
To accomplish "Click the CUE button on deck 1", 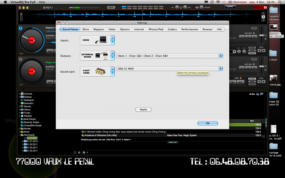I will click(50, 51).
